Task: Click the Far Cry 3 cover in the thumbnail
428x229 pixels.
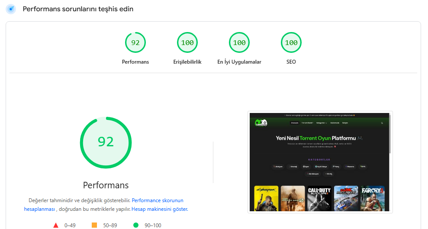Action: click(373, 198)
